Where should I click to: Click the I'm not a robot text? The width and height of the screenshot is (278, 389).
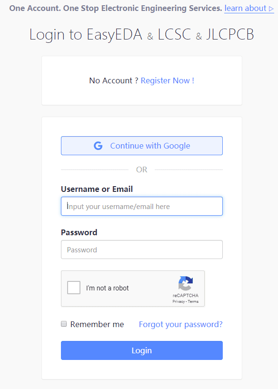pyautogui.click(x=108, y=288)
